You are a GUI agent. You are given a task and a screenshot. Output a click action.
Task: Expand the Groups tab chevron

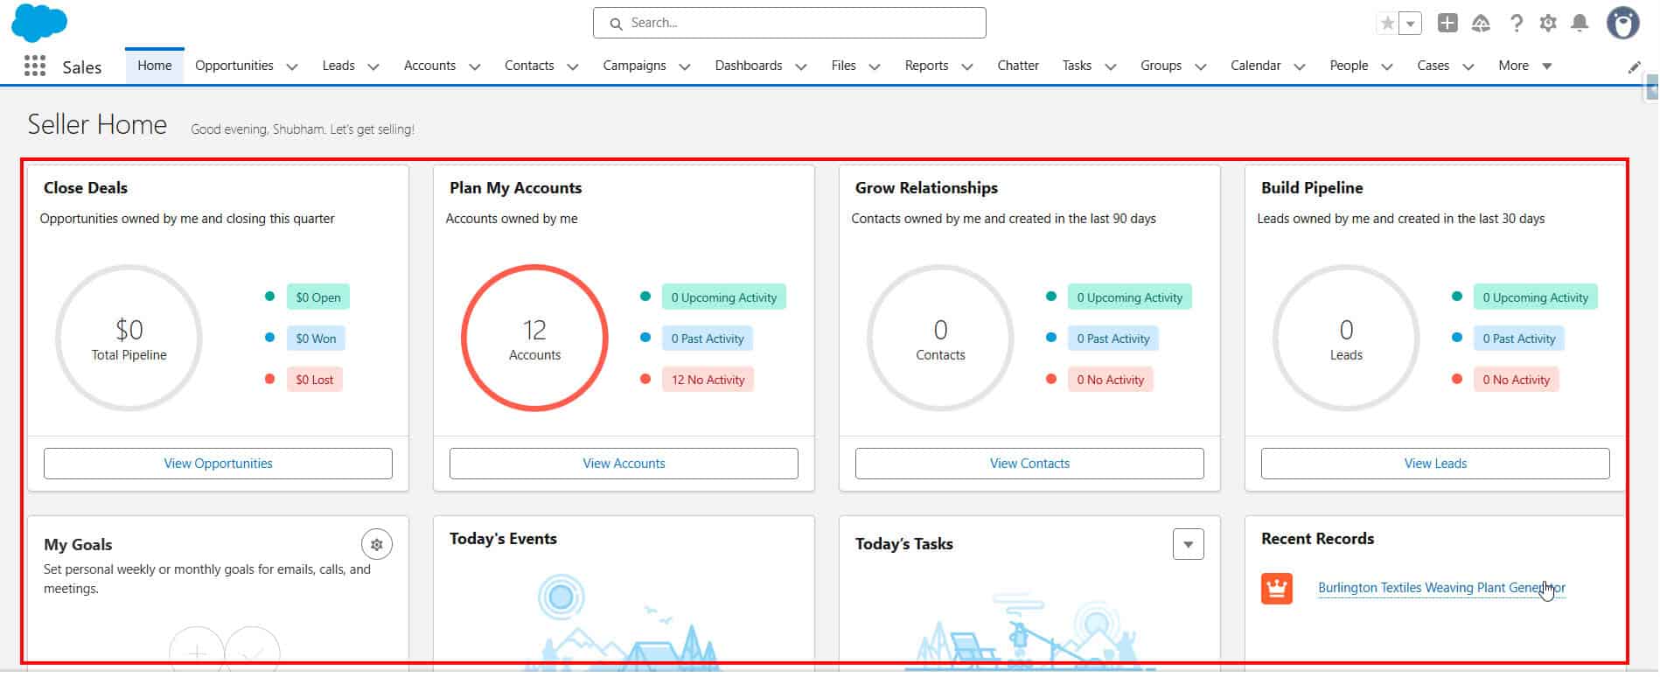coord(1201,66)
